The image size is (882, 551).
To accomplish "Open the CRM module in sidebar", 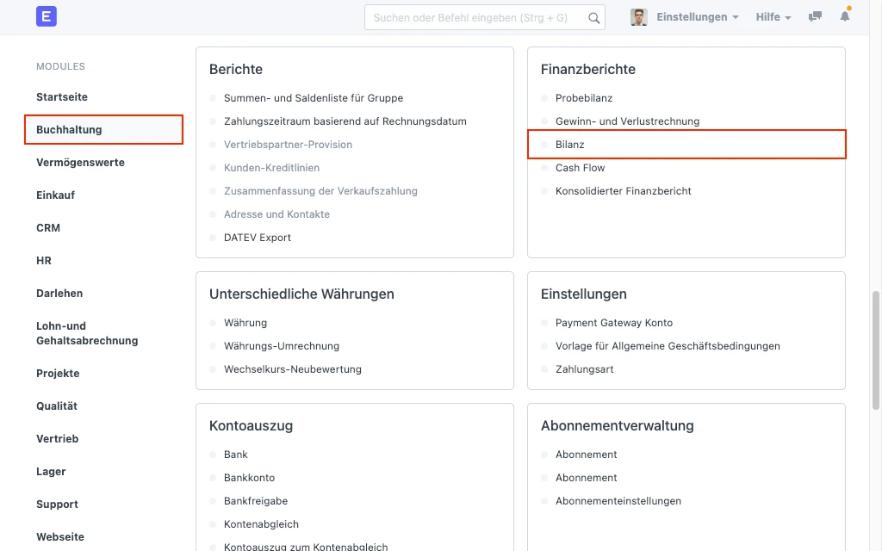I will 48,227.
